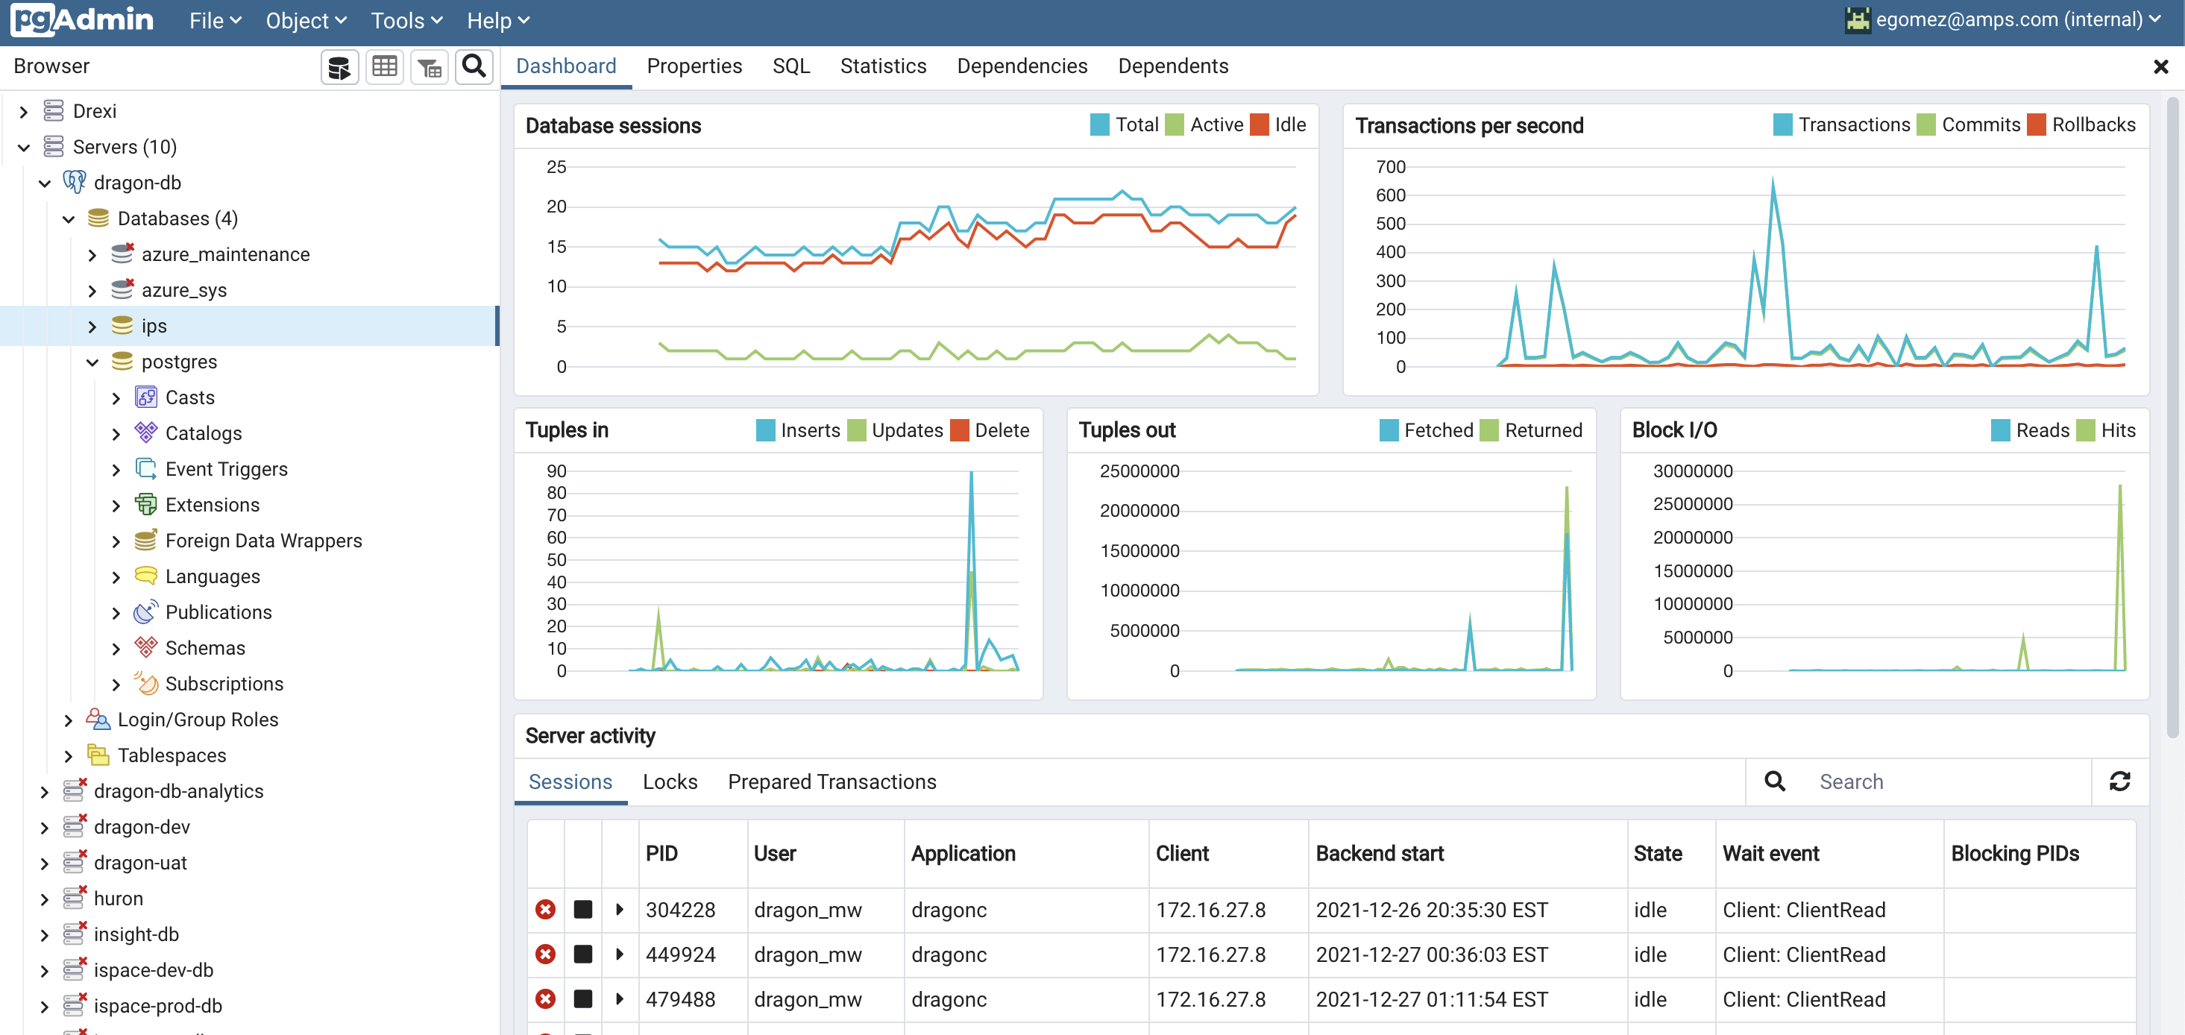Refresh the server activity list
The width and height of the screenshot is (2185, 1035).
click(2119, 781)
